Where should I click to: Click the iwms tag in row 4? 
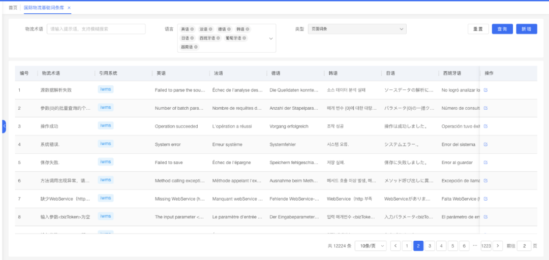coord(105,144)
